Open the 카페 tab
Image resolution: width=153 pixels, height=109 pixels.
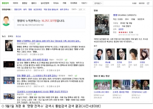pyautogui.click(x=64, y=3)
